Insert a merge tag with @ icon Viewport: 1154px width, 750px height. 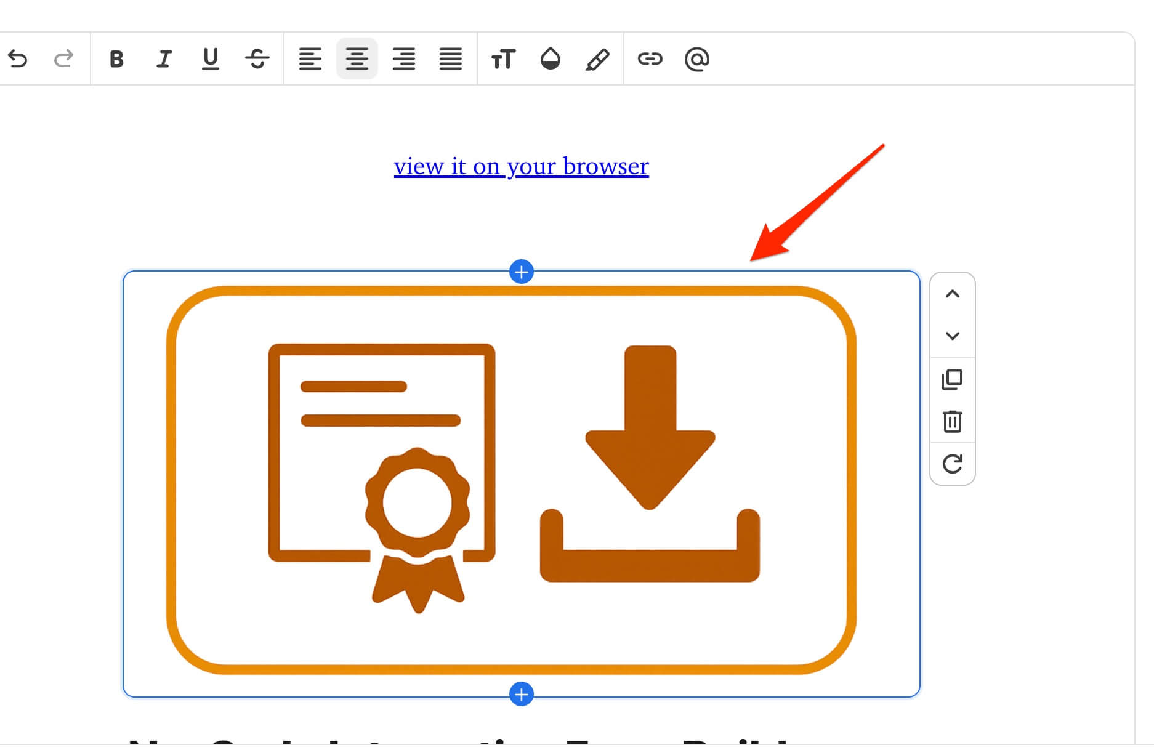pyautogui.click(x=697, y=59)
